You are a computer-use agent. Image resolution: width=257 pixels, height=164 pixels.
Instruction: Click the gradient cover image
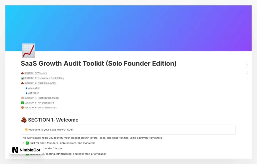[141, 25]
